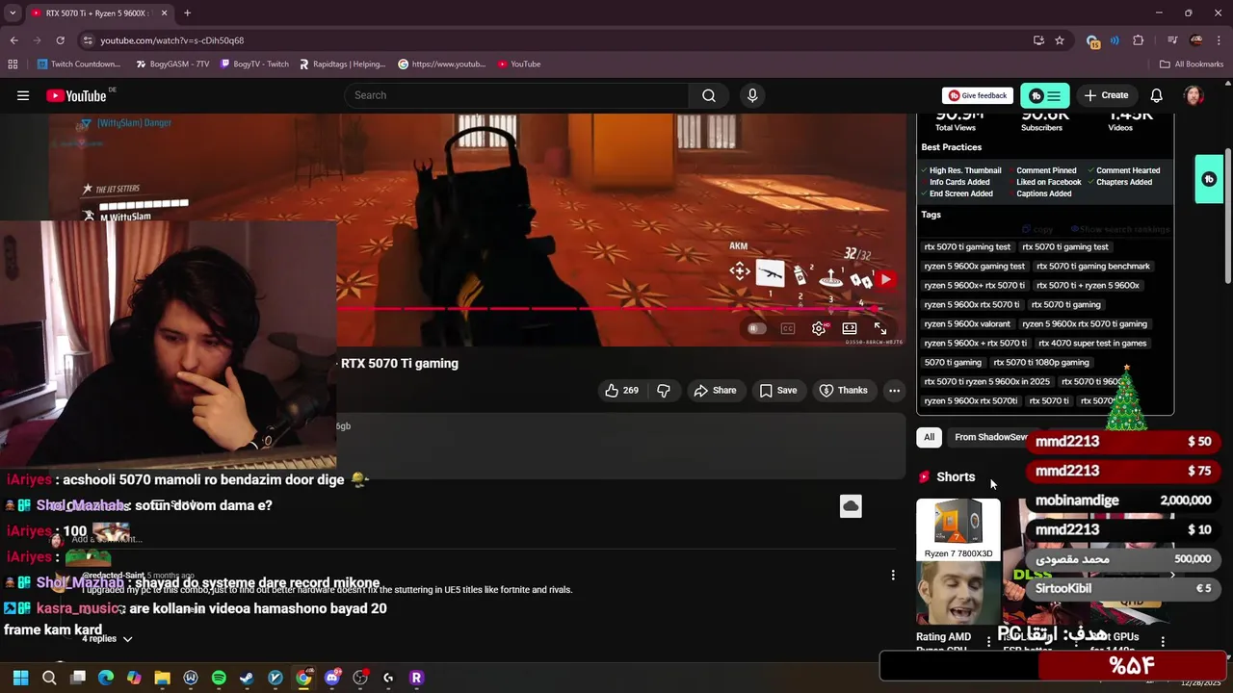Save the video to a playlist
Image resolution: width=1233 pixels, height=693 pixels.
tap(778, 391)
